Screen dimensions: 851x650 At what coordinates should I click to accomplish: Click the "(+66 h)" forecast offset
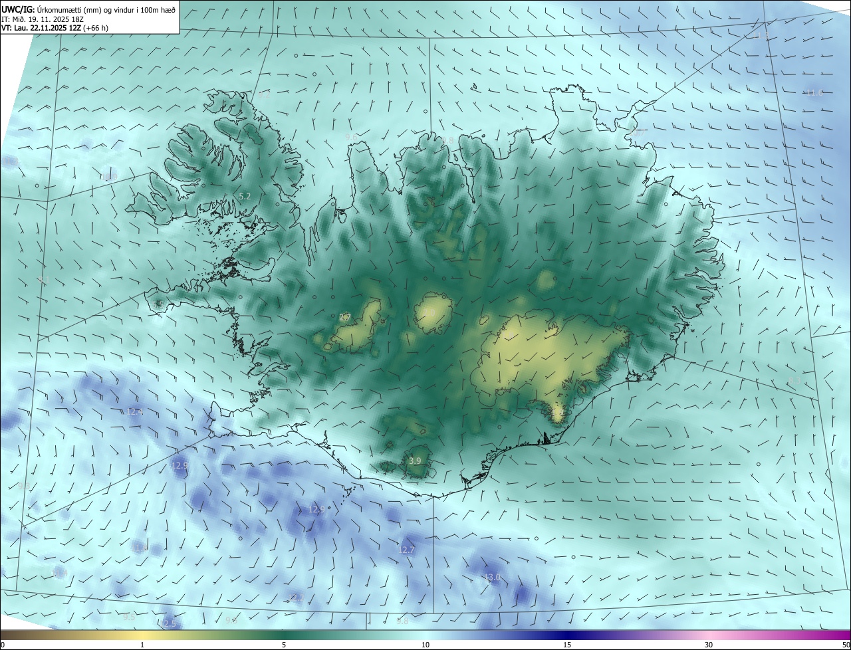[96, 28]
